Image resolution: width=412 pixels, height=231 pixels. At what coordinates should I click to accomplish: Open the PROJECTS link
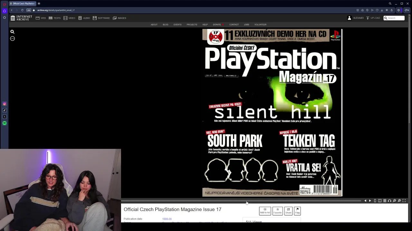click(x=192, y=25)
